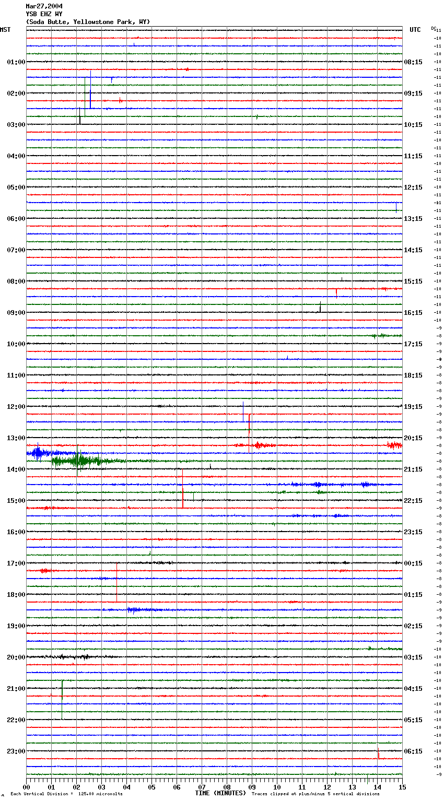Pick minute tick label 05 on the axis

(151, 787)
